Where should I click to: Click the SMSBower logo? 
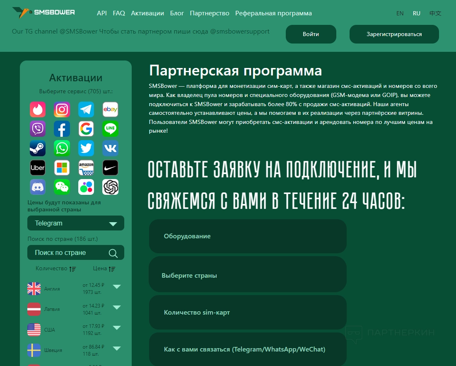43,12
